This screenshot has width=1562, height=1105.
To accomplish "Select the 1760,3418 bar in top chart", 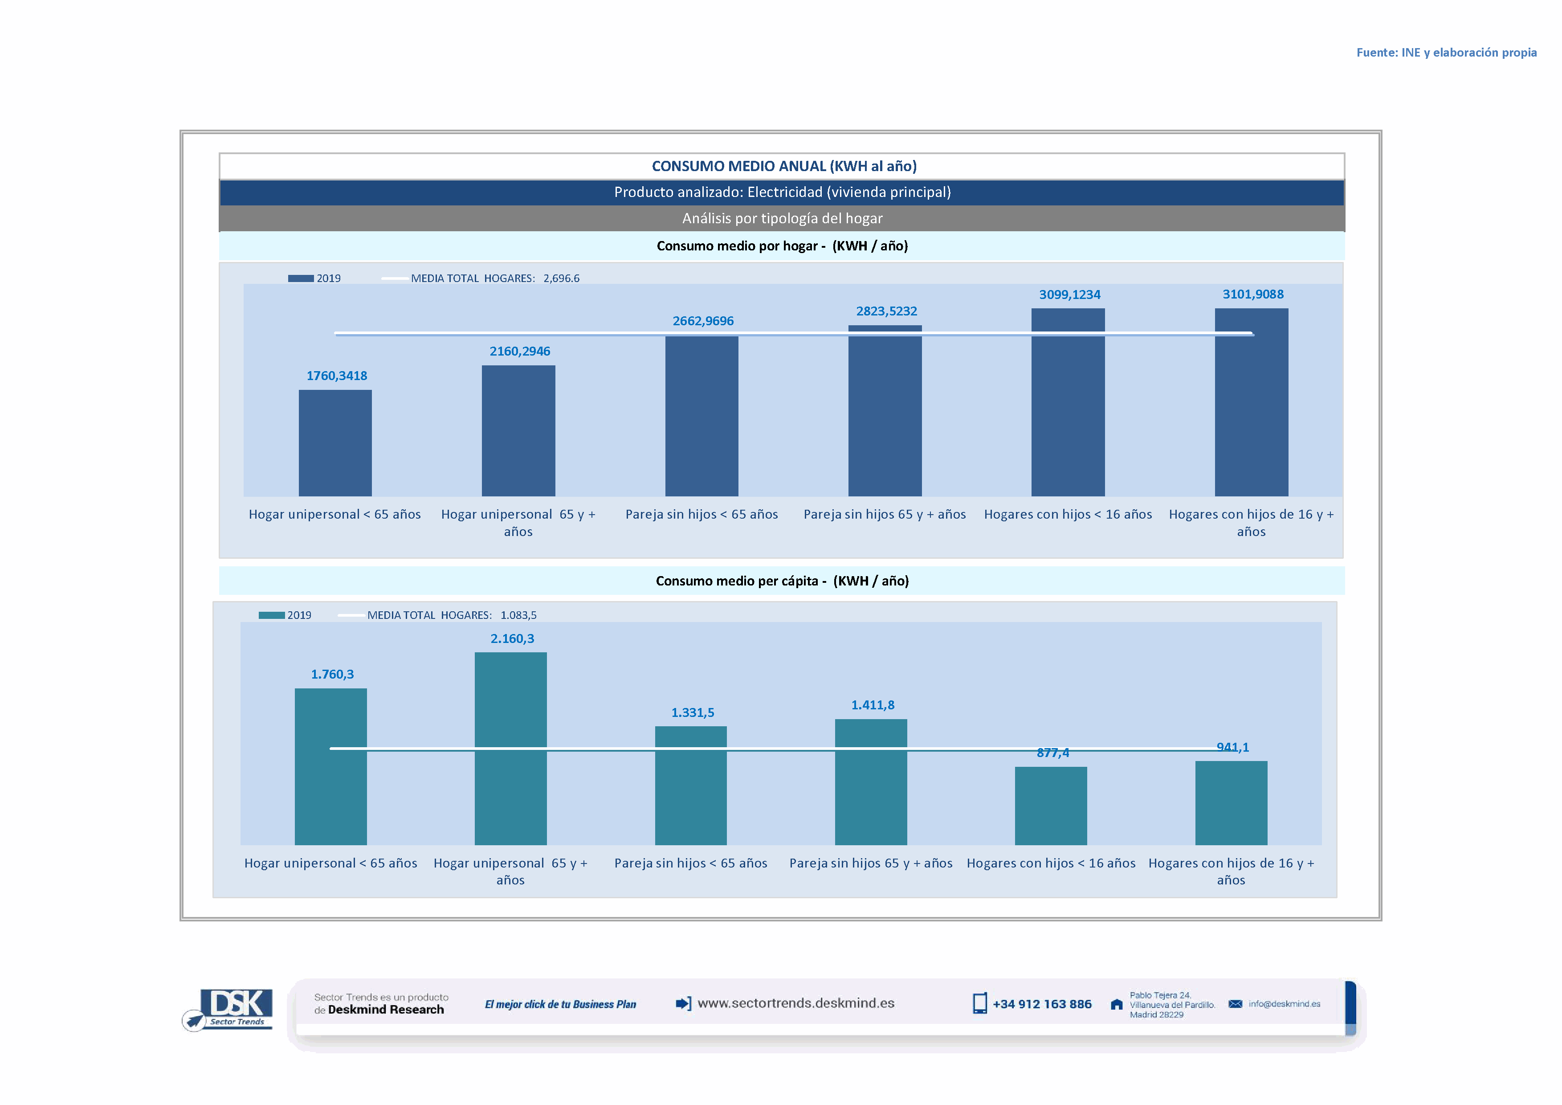I will click(x=335, y=442).
